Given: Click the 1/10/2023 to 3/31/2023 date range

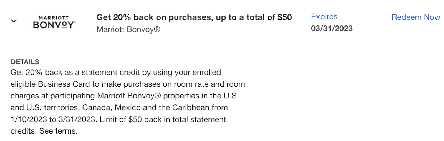Looking at the screenshot, I should 54,119.
